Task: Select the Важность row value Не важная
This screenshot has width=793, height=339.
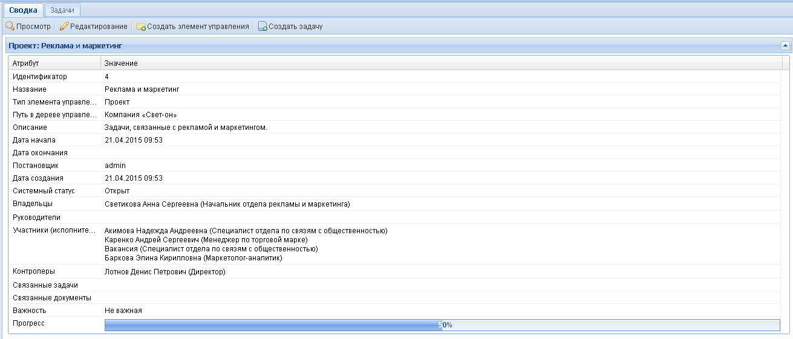Action: (x=123, y=311)
